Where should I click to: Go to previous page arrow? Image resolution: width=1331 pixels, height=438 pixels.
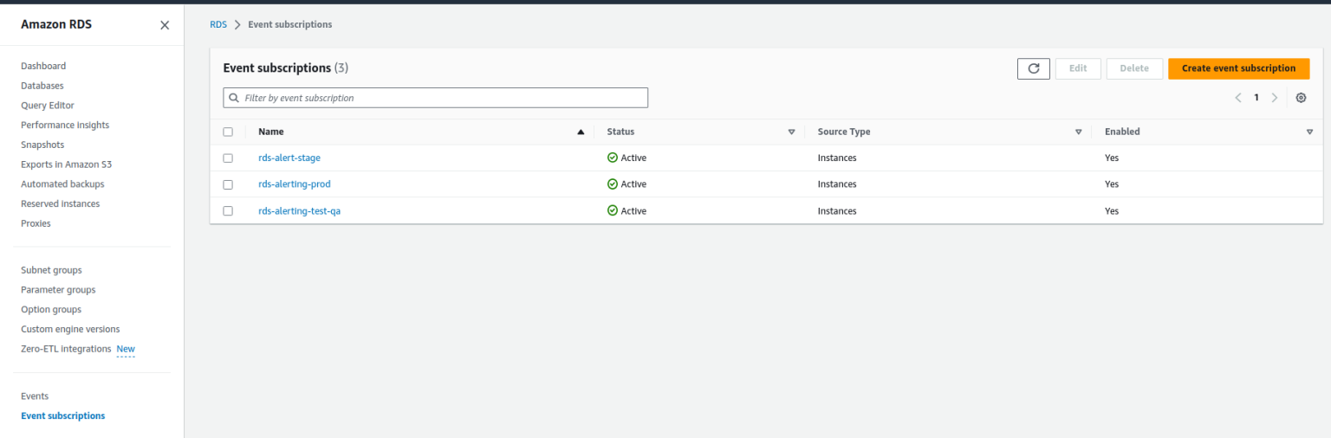pyautogui.click(x=1238, y=98)
